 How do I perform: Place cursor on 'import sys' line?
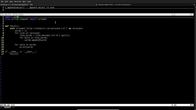point(12,17)
